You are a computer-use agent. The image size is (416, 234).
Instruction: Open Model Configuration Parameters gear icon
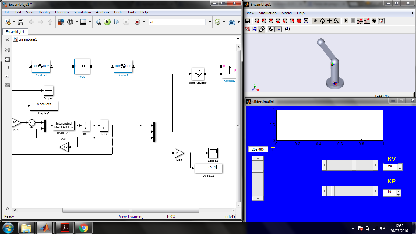click(70, 22)
